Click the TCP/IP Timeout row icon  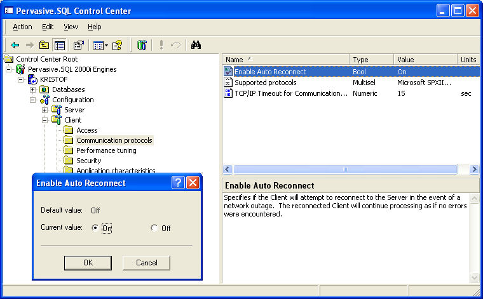pyautogui.click(x=228, y=93)
